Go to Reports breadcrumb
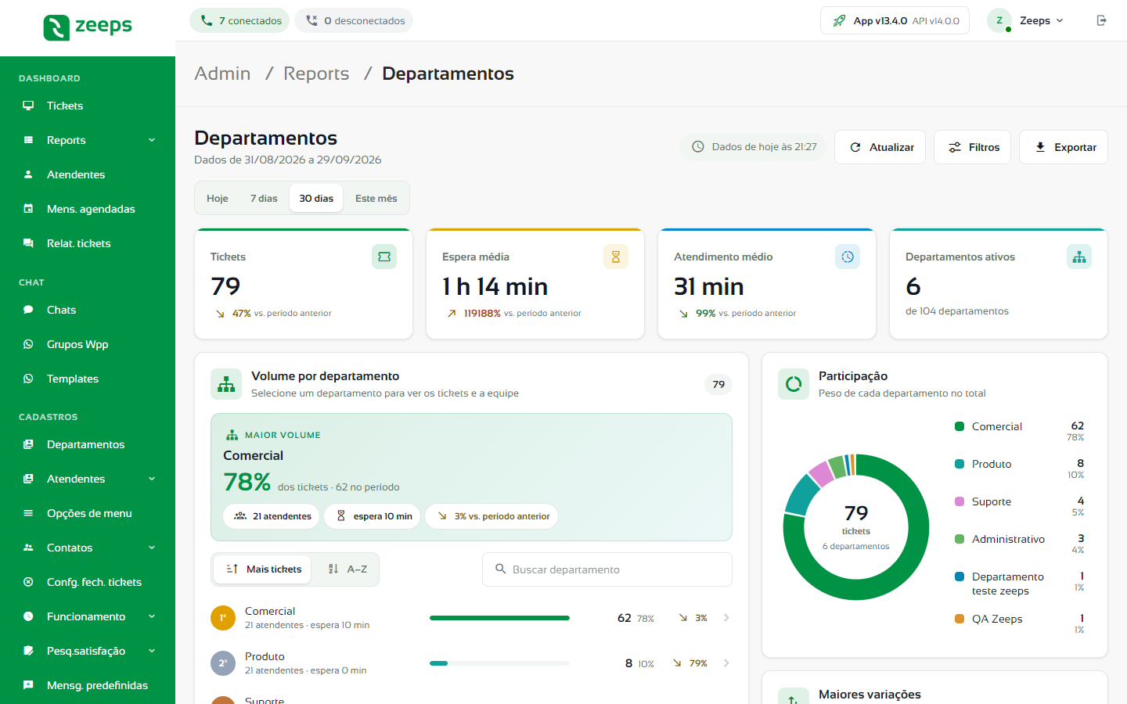The width and height of the screenshot is (1127, 704). [316, 74]
